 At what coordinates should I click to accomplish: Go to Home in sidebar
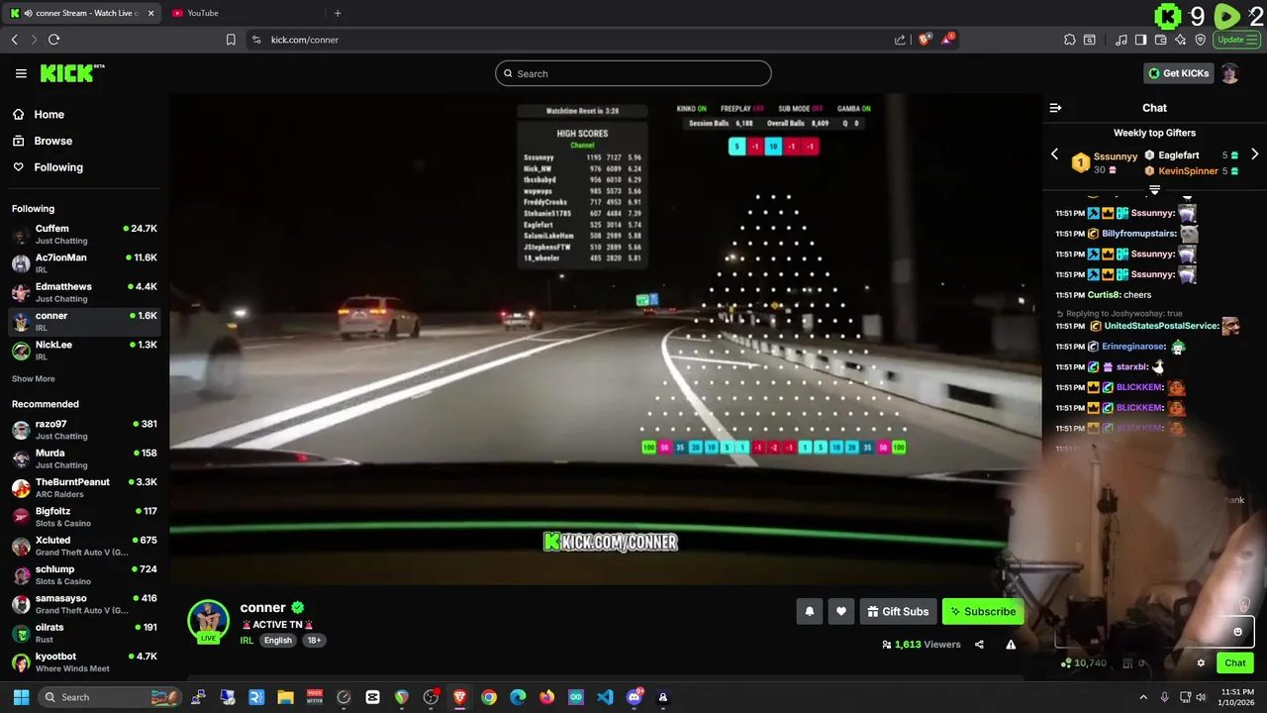click(x=40, y=115)
